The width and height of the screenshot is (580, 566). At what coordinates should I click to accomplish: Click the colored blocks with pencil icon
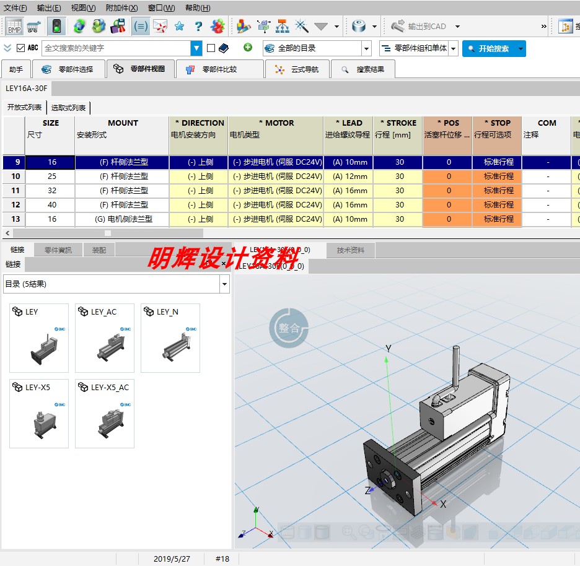244,26
